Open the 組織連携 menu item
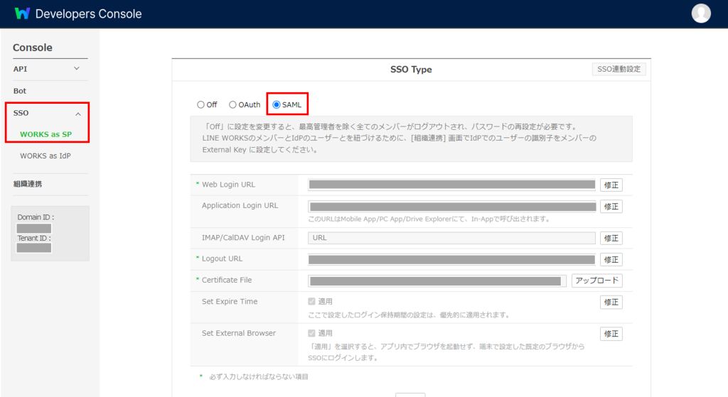728x397 pixels. point(28,184)
